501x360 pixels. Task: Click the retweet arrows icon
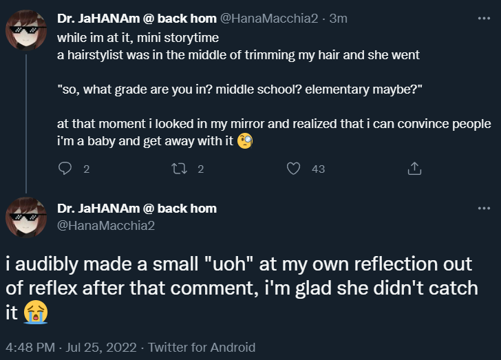(180, 168)
